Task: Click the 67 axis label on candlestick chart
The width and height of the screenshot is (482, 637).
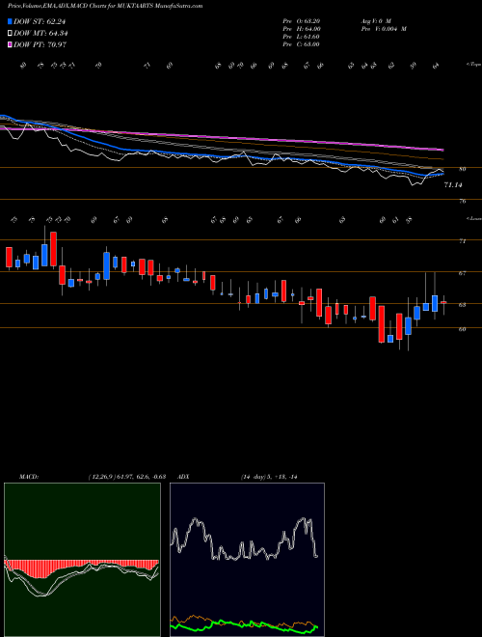Action: tap(462, 273)
